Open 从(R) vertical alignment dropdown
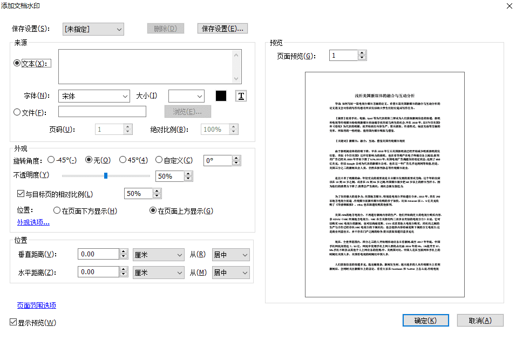This screenshot has height=340, width=516. pos(230,255)
